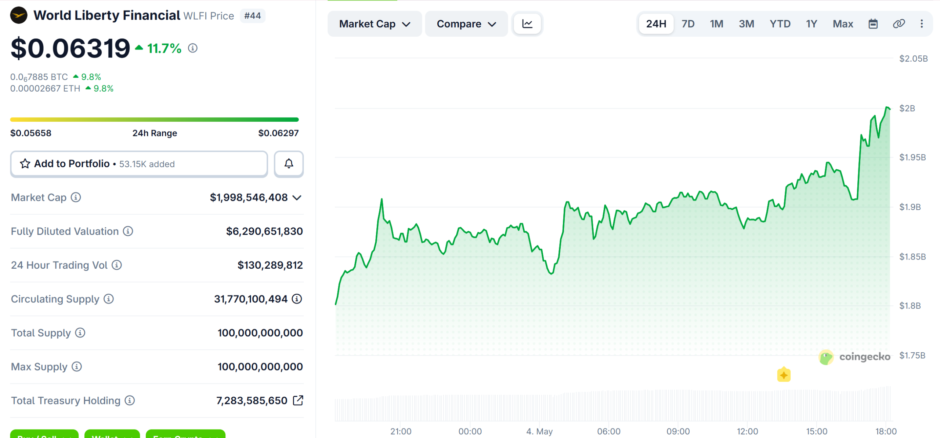Click the $0.06319 price text
Screen dimensions: 940x438
[70, 48]
